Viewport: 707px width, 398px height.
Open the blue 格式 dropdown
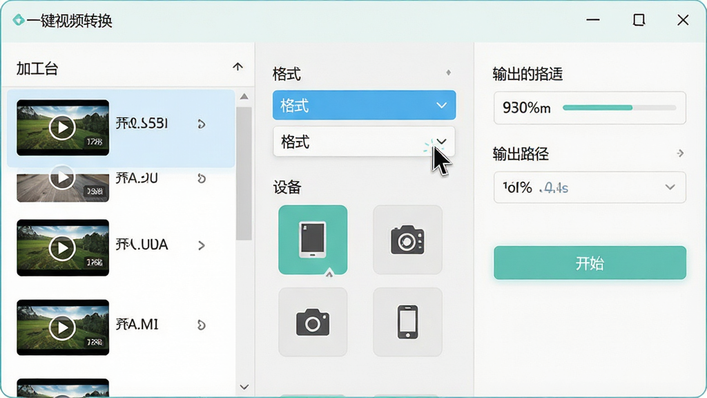(364, 105)
